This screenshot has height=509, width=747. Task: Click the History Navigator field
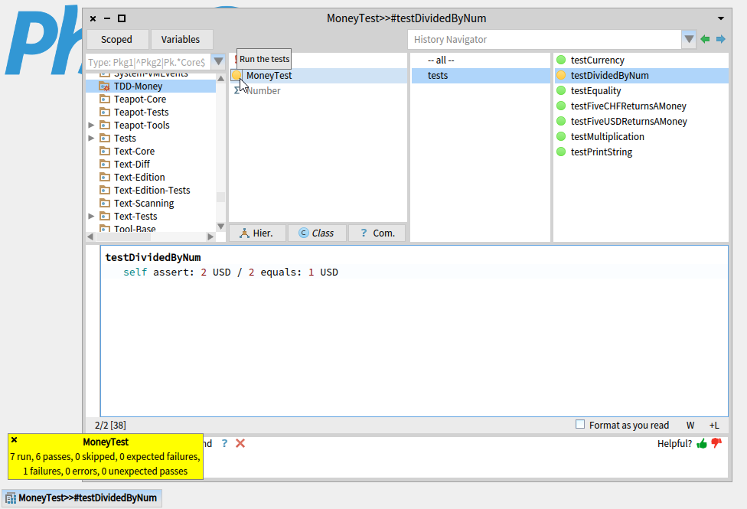pos(544,40)
